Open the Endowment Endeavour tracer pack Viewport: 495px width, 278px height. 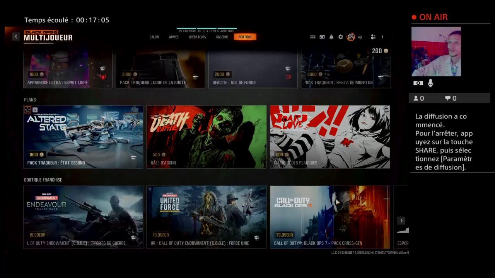83,217
